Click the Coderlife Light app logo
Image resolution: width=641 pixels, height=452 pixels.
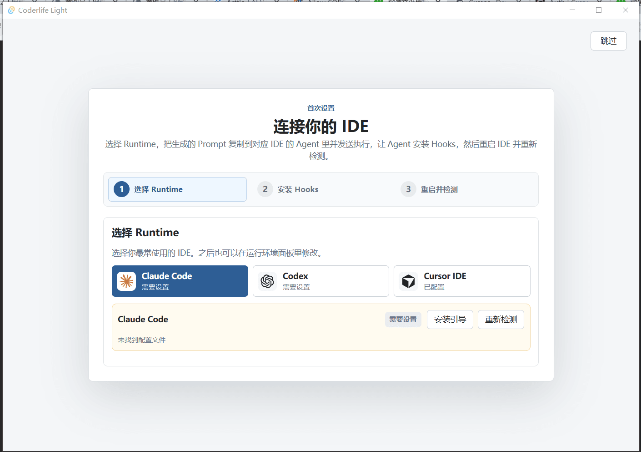(x=11, y=10)
